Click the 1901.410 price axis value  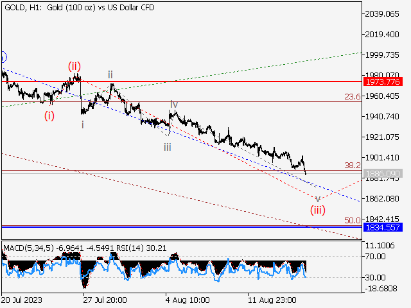click(x=382, y=158)
